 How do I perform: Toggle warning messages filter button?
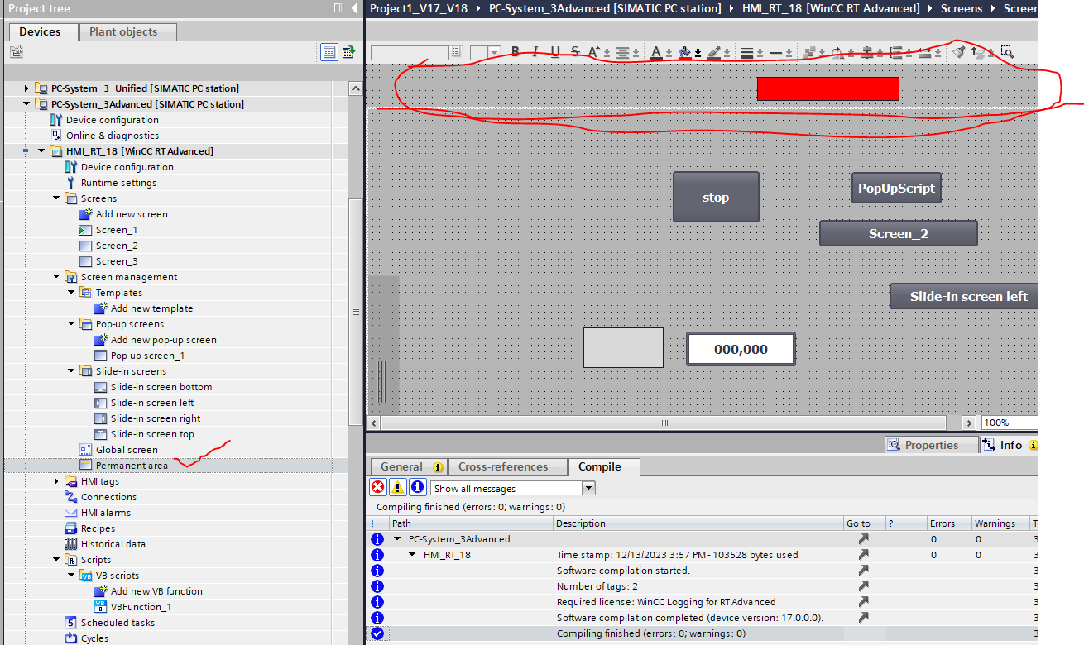tap(398, 488)
